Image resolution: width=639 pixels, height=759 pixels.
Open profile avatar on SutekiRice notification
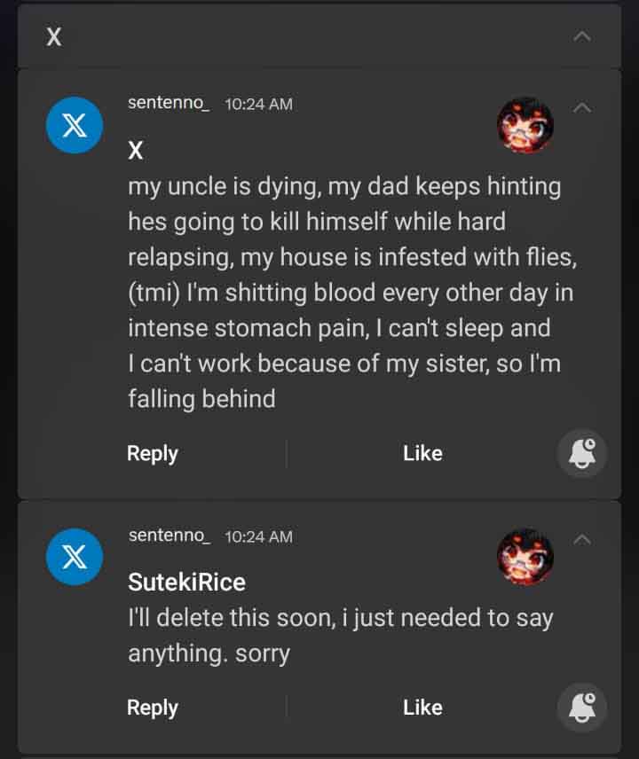[525, 557]
